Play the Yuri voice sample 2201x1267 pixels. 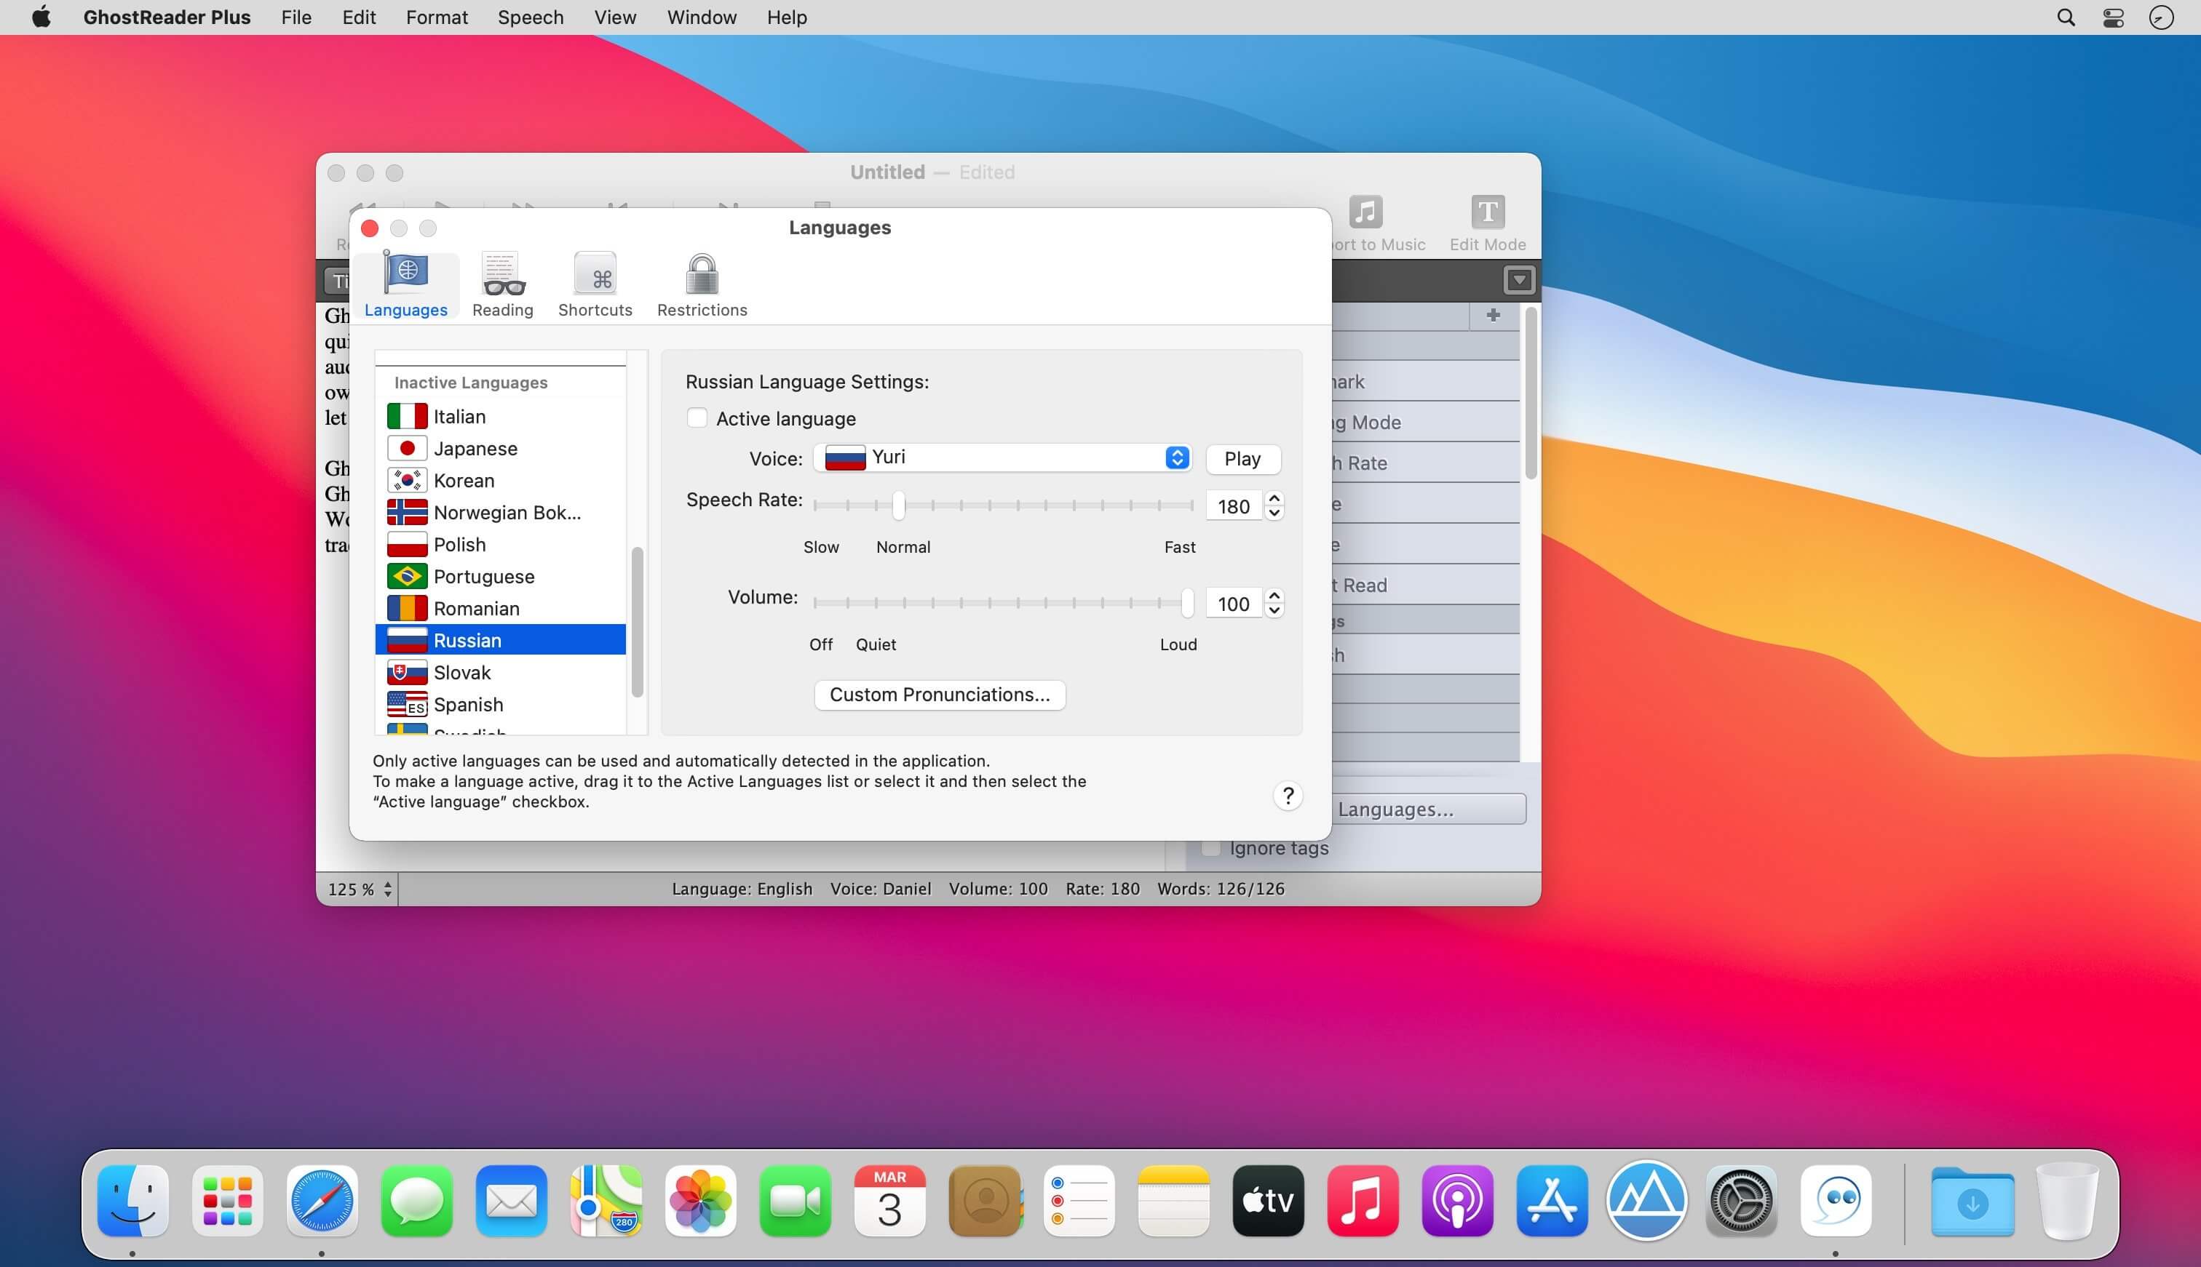point(1242,459)
